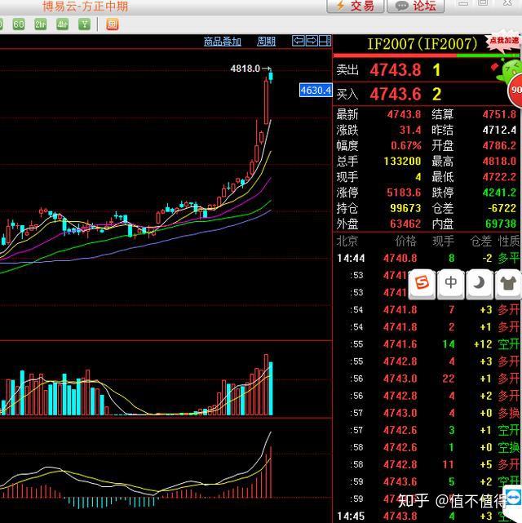Click the buy price 4743.6 beside 买入
This screenshot has height=523, width=522.
(396, 94)
